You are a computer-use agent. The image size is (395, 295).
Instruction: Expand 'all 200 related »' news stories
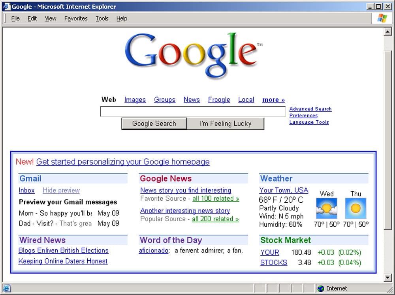215,219
